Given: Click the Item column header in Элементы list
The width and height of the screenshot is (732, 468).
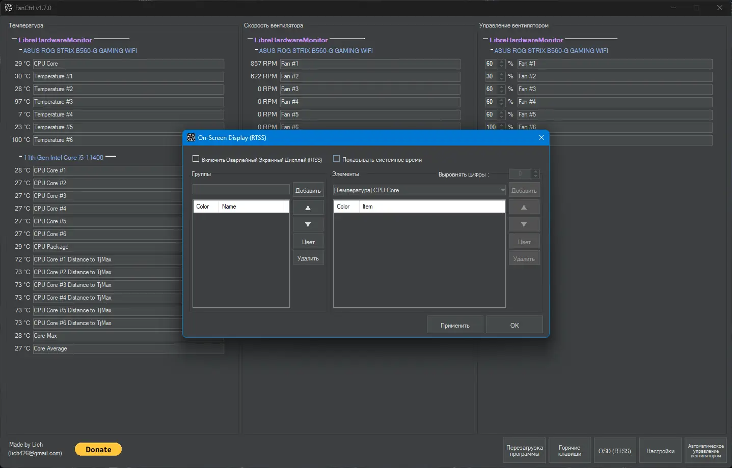Looking at the screenshot, I should point(432,207).
